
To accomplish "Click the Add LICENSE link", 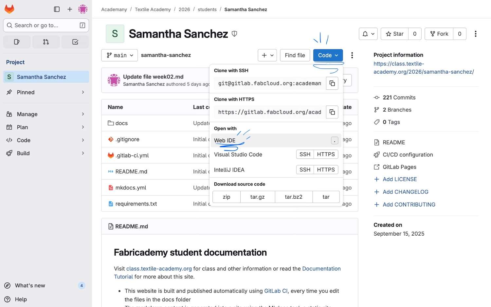I will coord(400,179).
